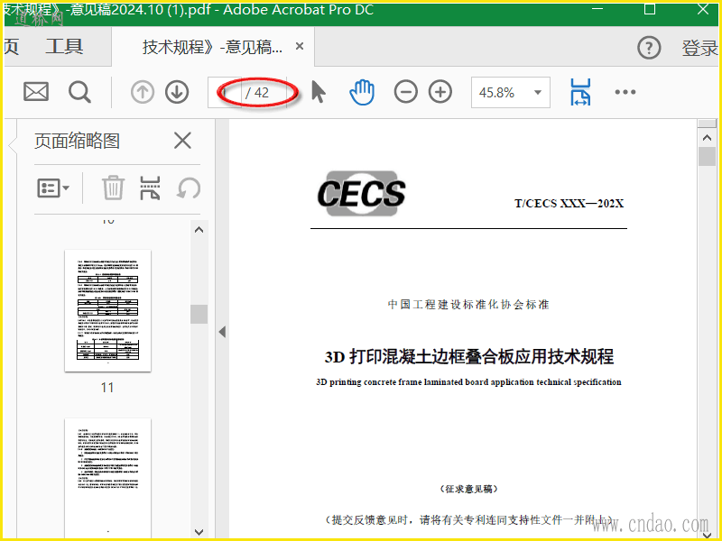Click the text （征求意见稿）
The image size is (722, 541).
tap(468, 489)
